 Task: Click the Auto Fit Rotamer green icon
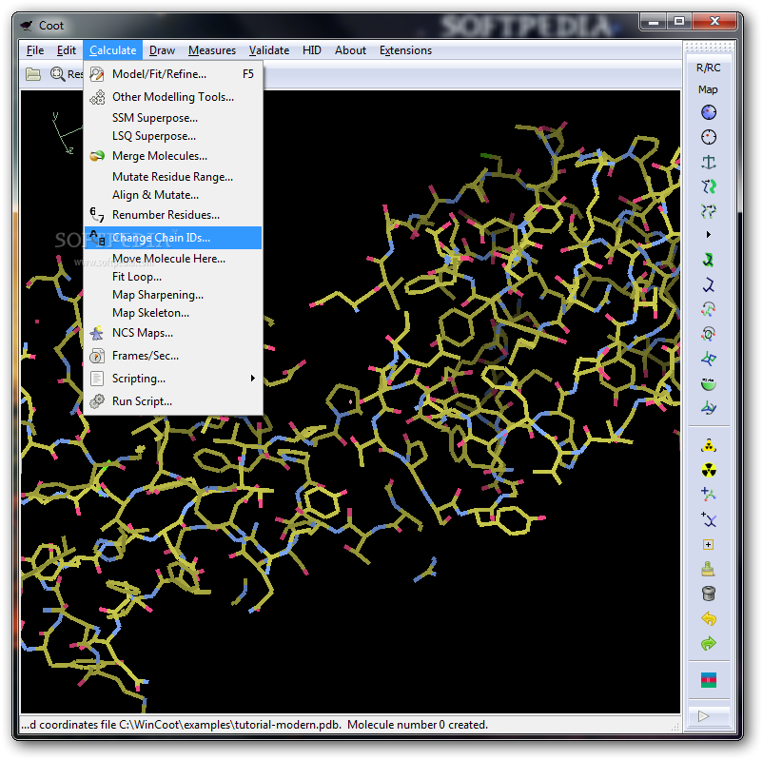click(709, 261)
